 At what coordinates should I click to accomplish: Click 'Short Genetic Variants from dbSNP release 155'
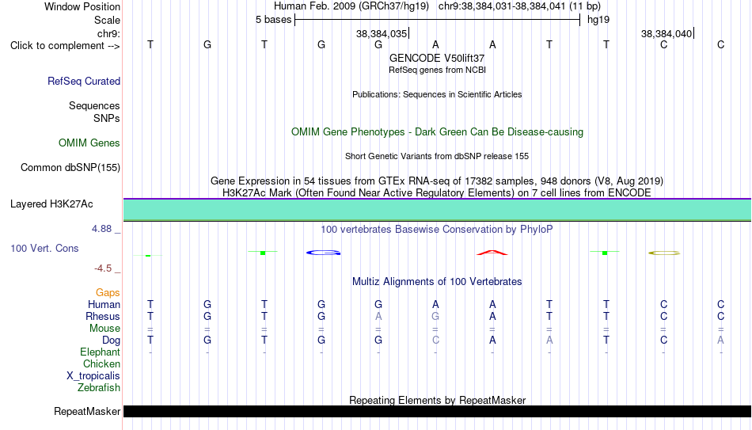click(437, 157)
